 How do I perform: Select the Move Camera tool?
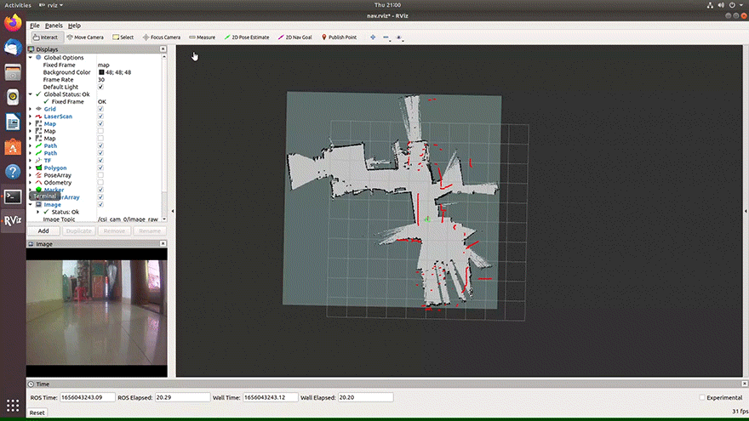85,37
